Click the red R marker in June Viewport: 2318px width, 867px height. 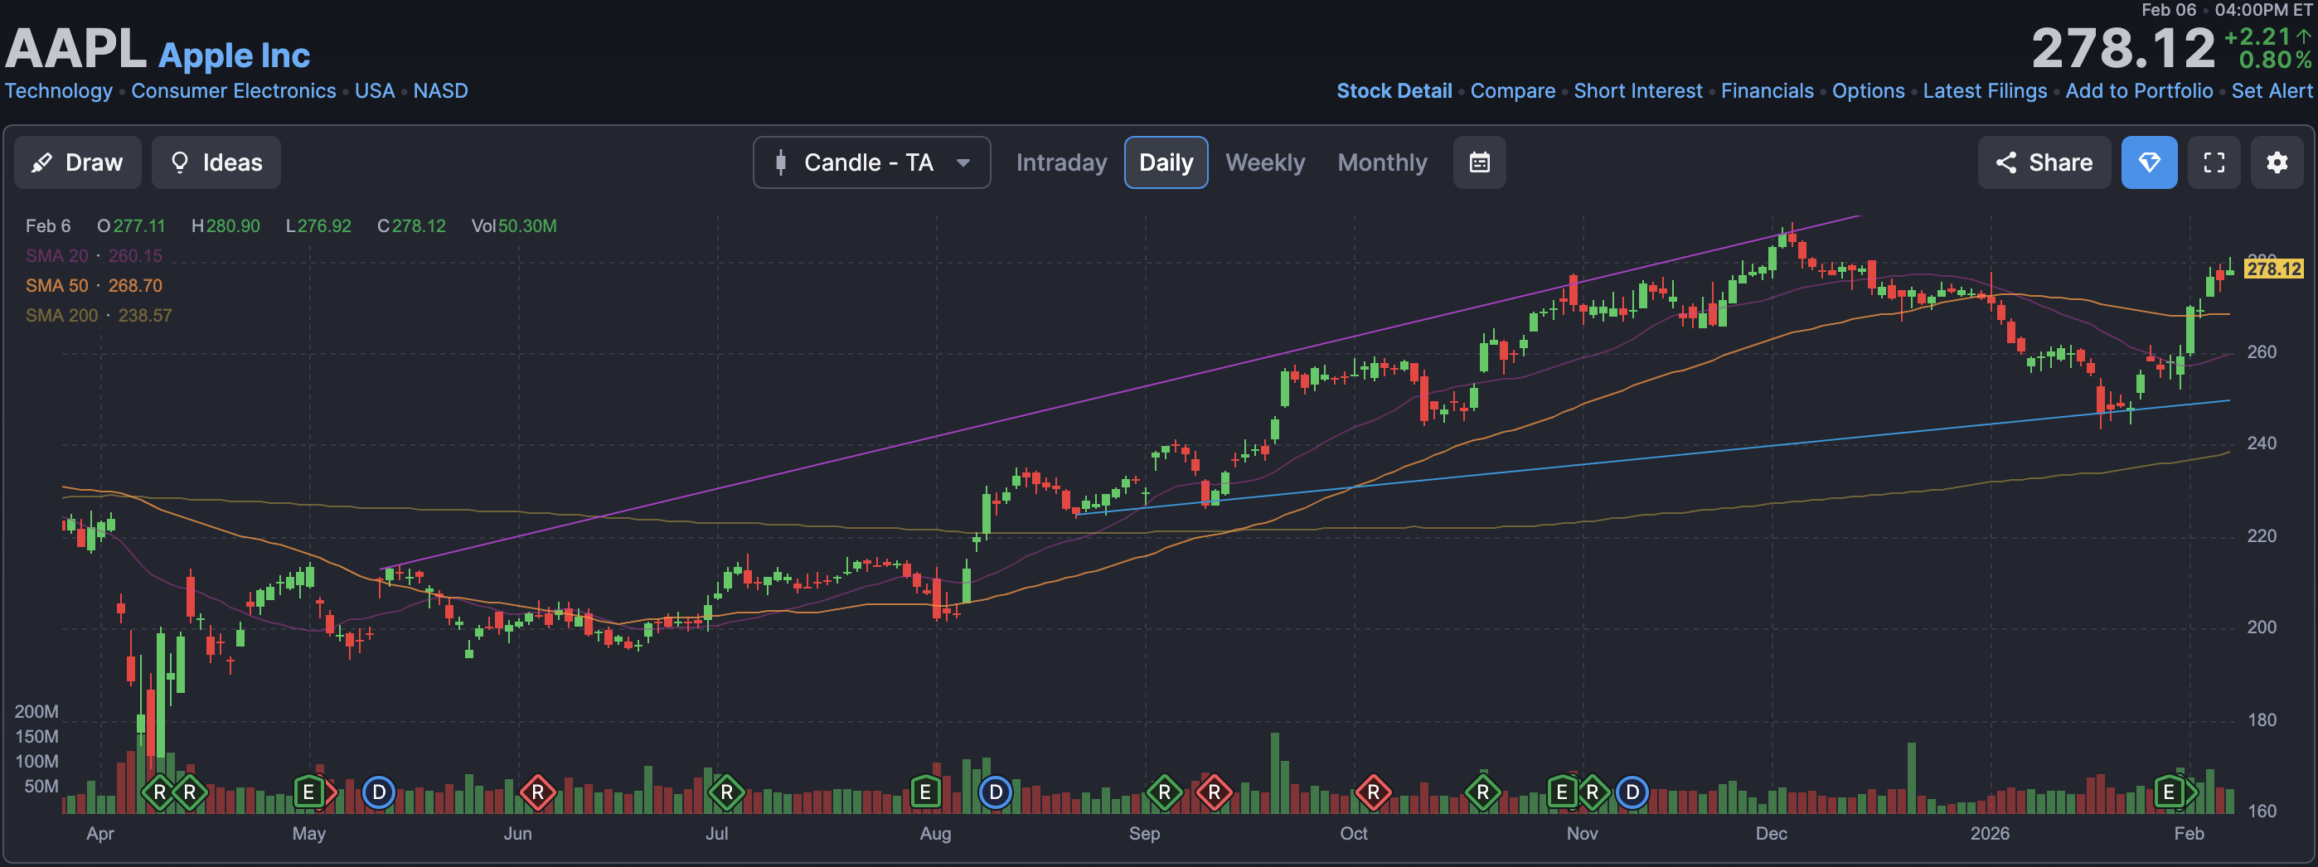point(537,792)
